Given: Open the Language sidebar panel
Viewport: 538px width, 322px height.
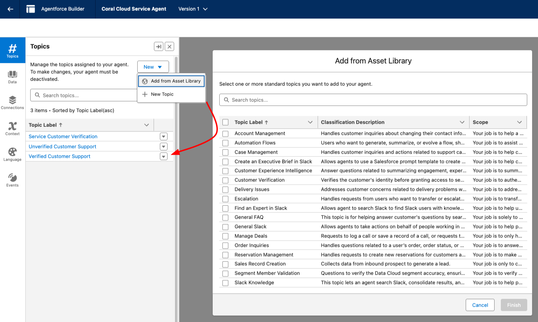Looking at the screenshot, I should (13, 154).
